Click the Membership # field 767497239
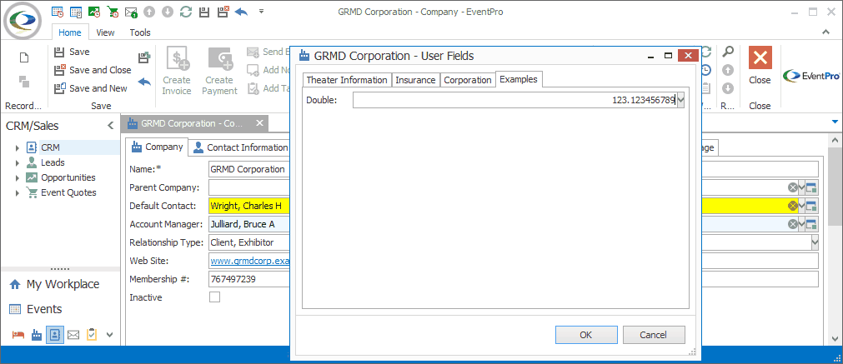This screenshot has height=364, width=843. click(249, 279)
